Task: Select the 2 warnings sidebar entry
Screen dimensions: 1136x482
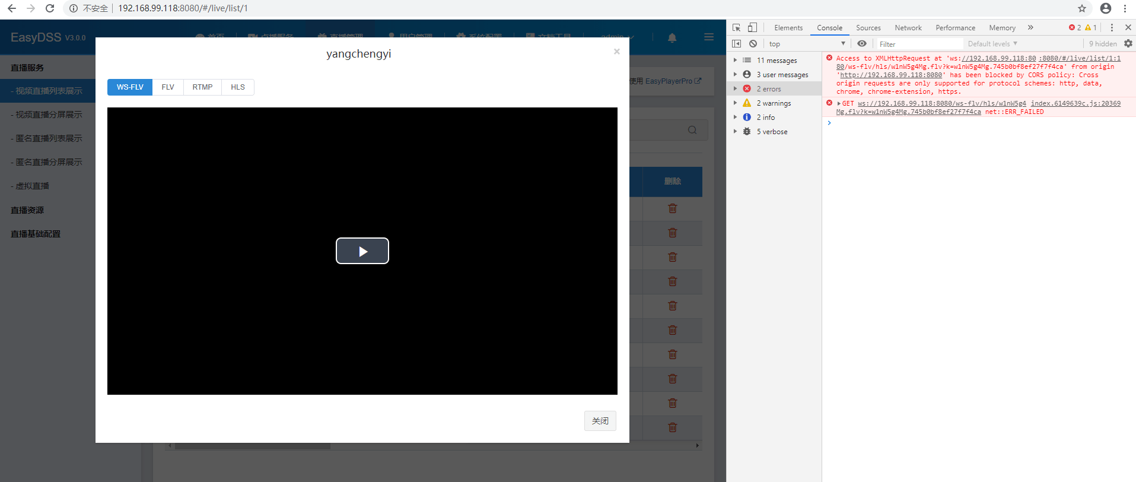Action: point(774,103)
